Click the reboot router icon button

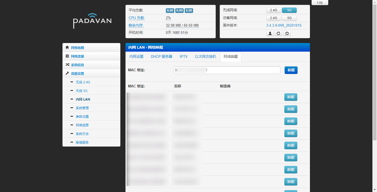[278, 33]
